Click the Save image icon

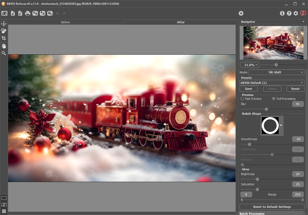point(20,13)
